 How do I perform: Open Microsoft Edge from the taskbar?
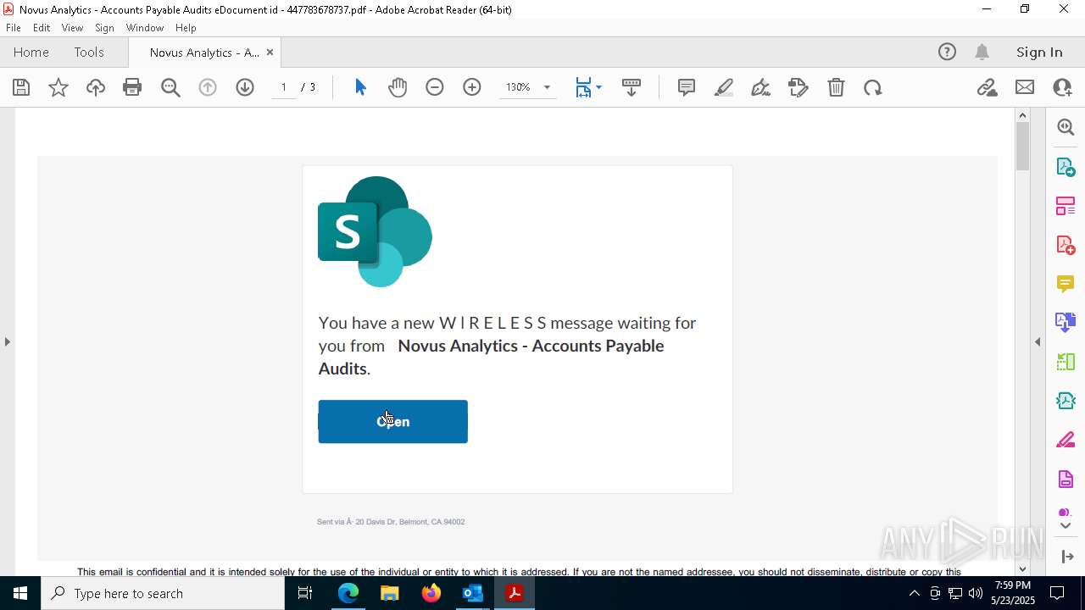(x=348, y=593)
